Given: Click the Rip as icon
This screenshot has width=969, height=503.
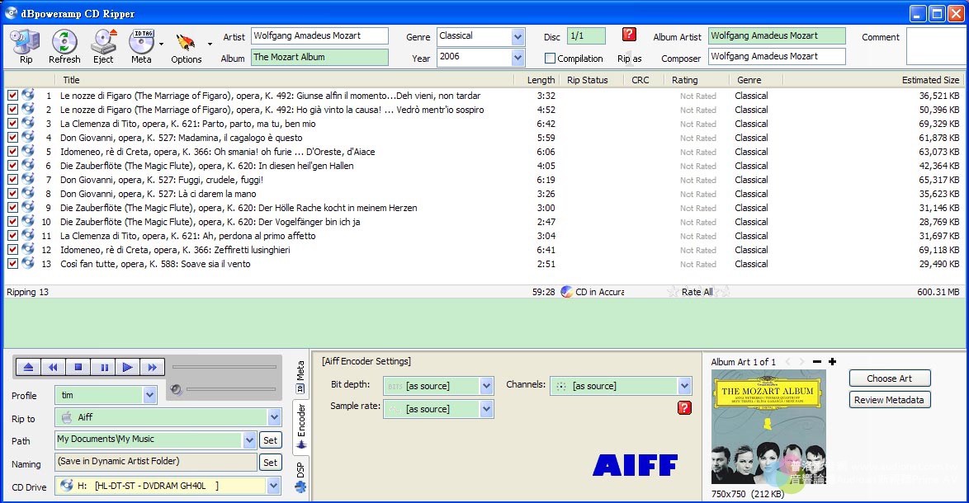Looking at the screenshot, I should coord(630,58).
